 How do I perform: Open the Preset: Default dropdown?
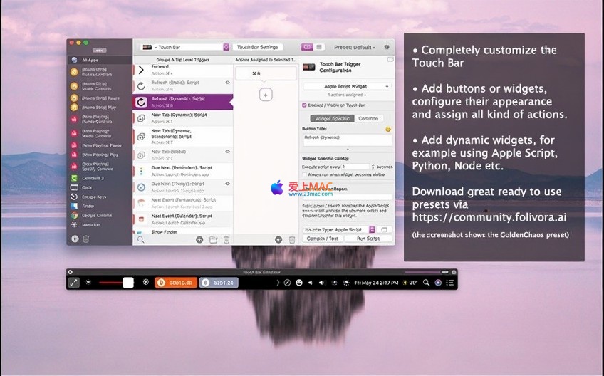[355, 47]
